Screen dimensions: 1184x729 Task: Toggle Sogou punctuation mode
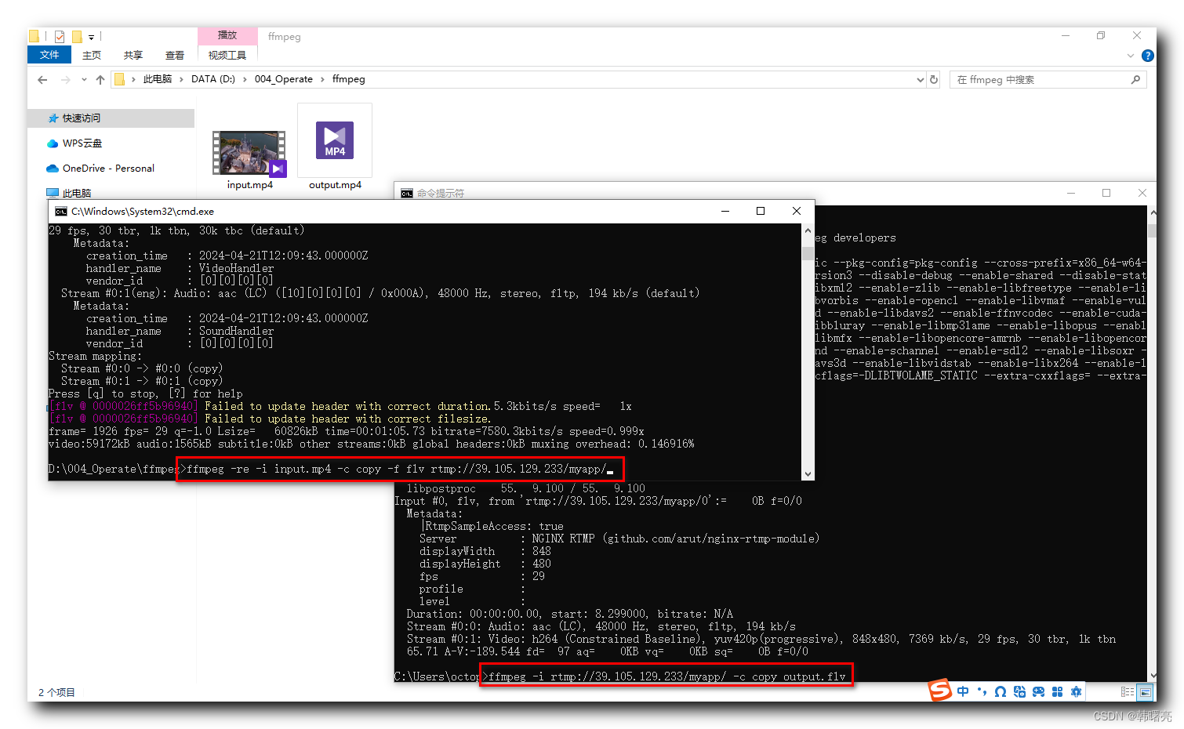[x=982, y=691]
